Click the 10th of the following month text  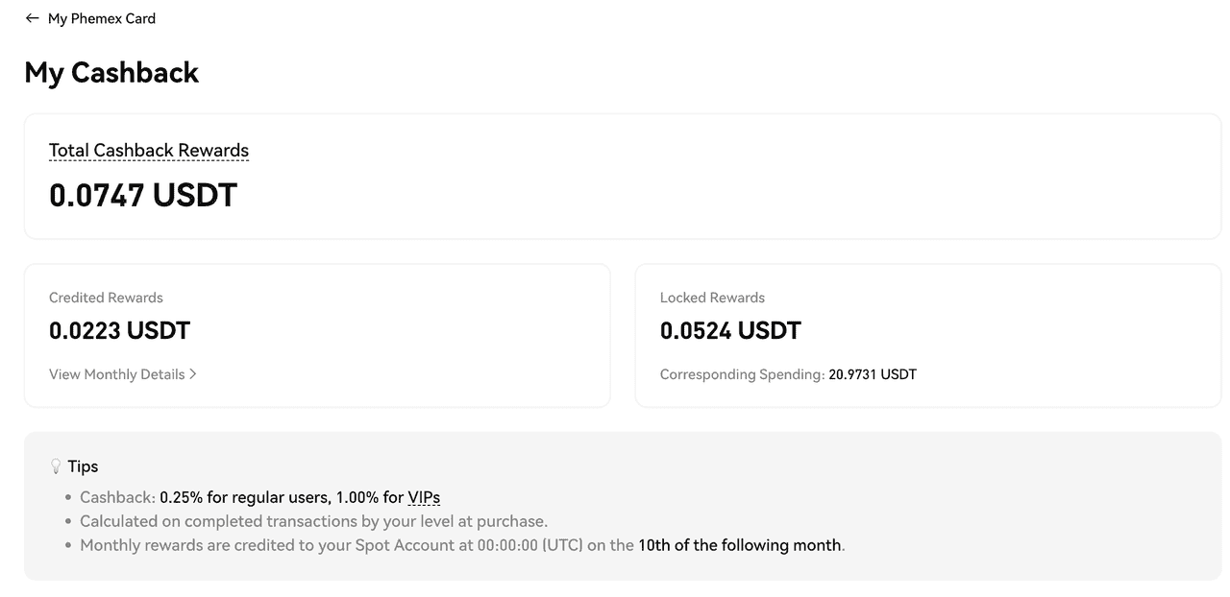point(740,545)
